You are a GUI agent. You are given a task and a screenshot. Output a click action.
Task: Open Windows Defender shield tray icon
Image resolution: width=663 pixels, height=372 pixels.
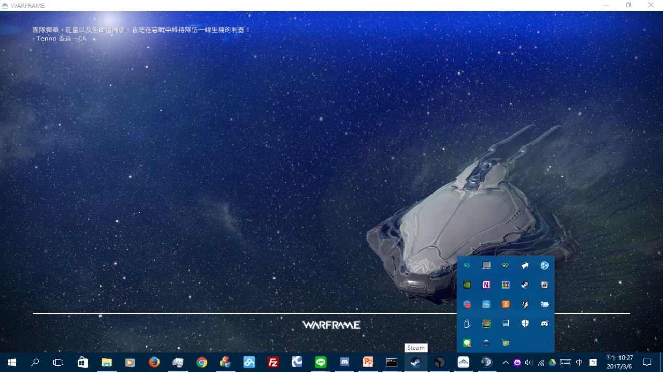coord(525,323)
